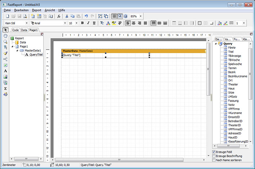Click the Bold formatting button

coord(82,23)
